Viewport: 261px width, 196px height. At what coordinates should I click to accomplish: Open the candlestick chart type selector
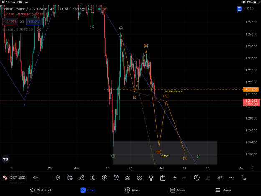(58, 178)
